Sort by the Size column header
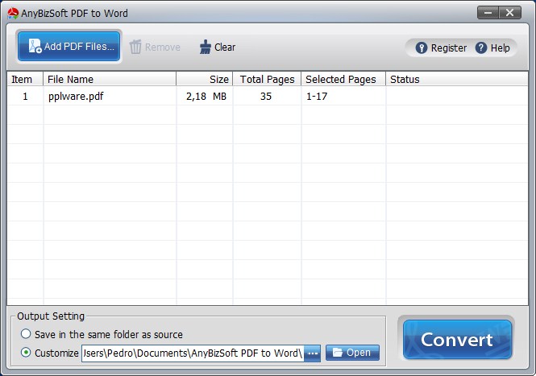 pos(205,79)
